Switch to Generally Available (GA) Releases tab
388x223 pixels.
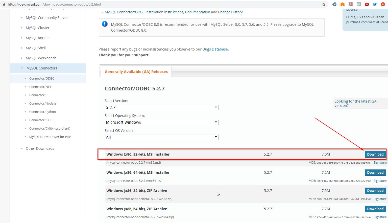(136, 72)
